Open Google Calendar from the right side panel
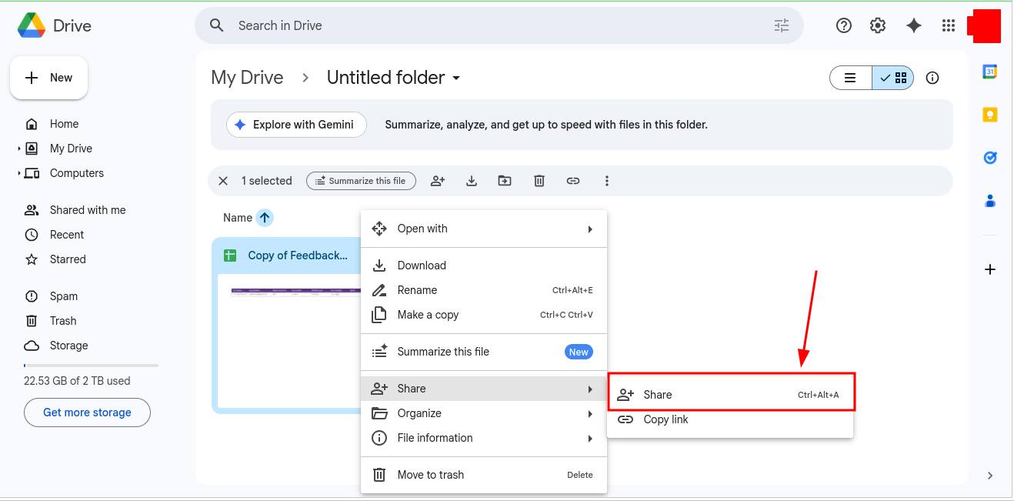Image resolution: width=1014 pixels, height=501 pixels. coord(989,71)
